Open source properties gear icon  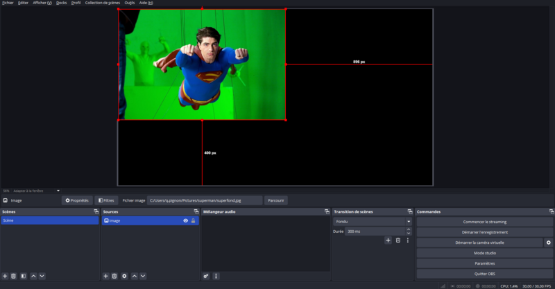124,276
